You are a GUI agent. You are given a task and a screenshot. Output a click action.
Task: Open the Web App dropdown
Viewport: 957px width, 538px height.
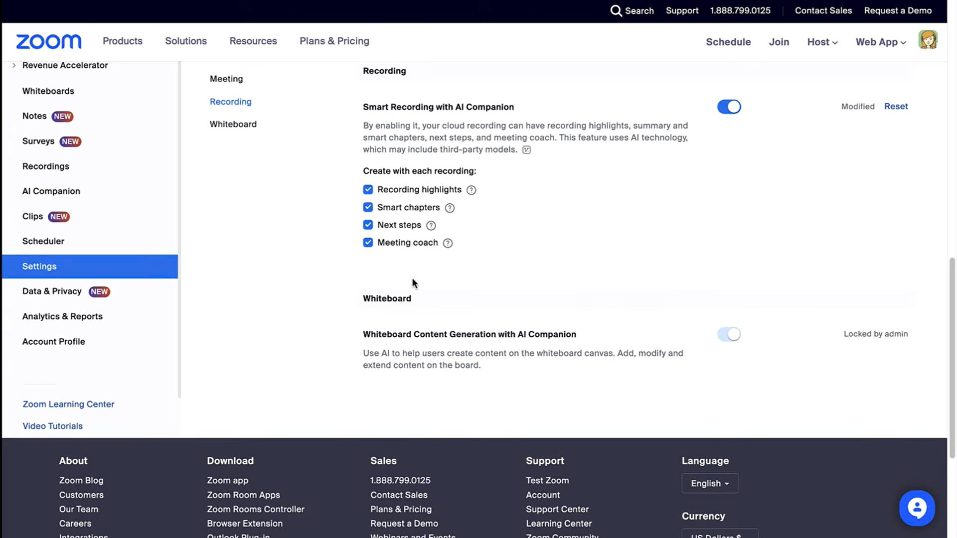pos(880,42)
